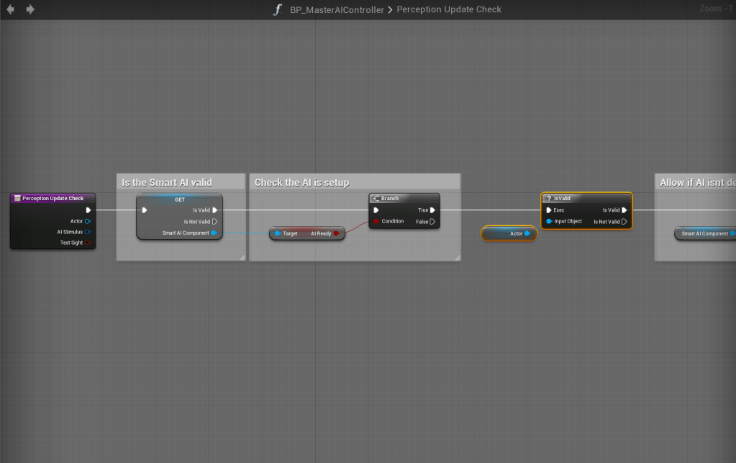Click the Branch True output pin

click(433, 210)
